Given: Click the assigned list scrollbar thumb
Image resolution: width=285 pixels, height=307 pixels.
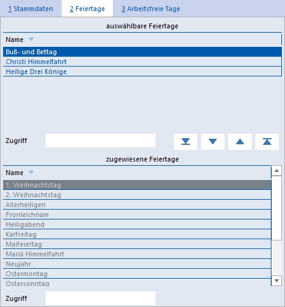Looking at the screenshot, I should pyautogui.click(x=276, y=208).
